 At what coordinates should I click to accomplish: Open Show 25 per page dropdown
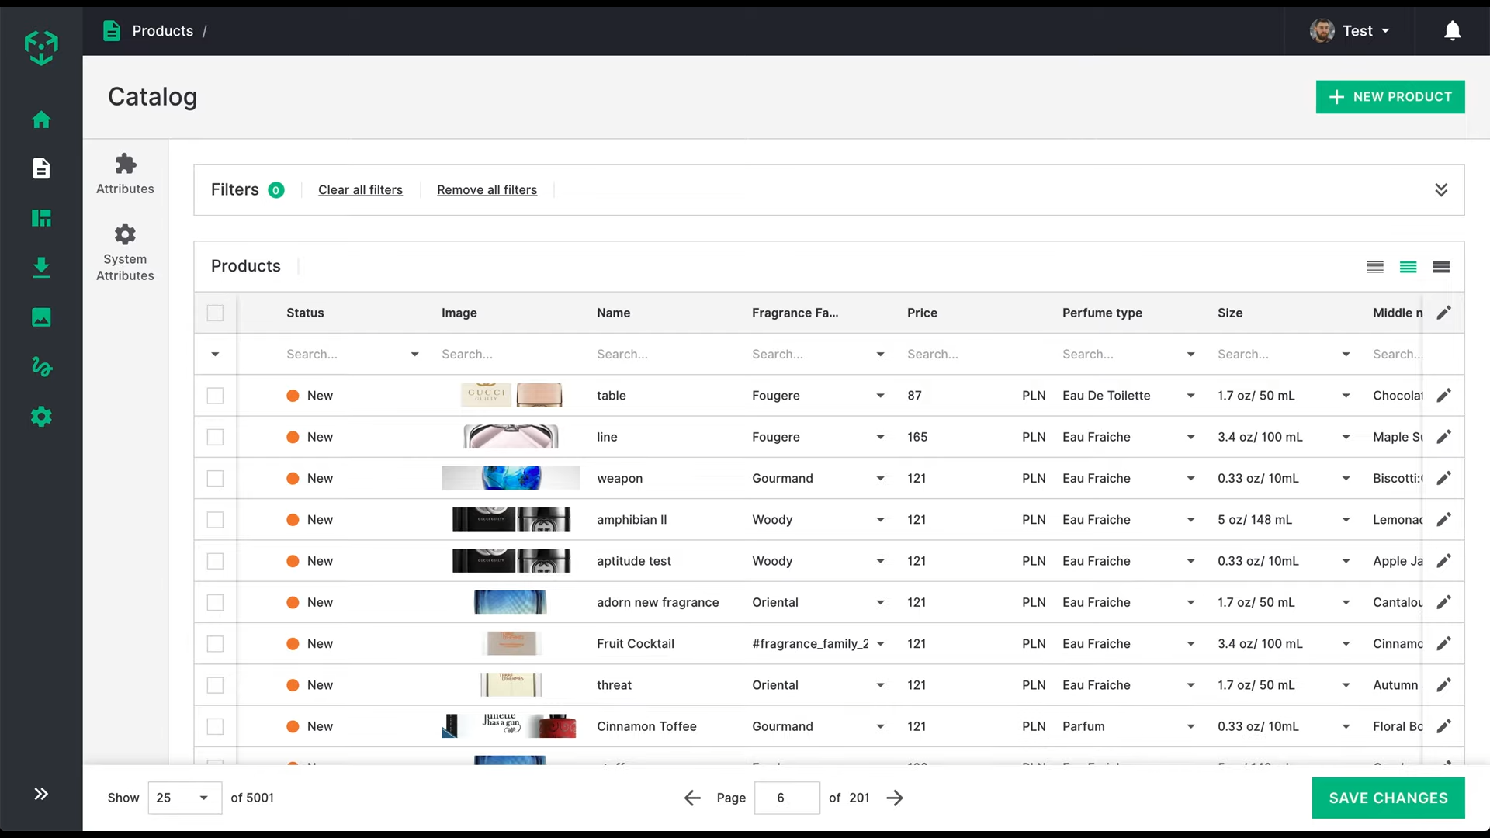point(184,798)
